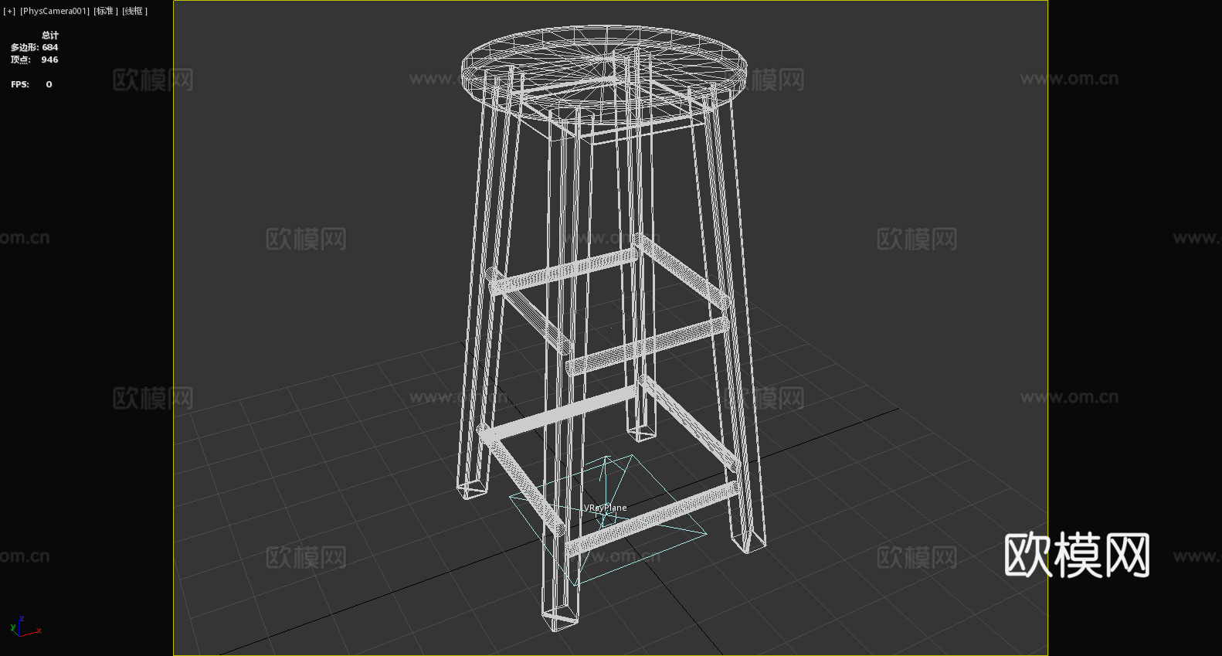Open the [+] viewport general menu
The image size is (1222, 656).
(9, 11)
